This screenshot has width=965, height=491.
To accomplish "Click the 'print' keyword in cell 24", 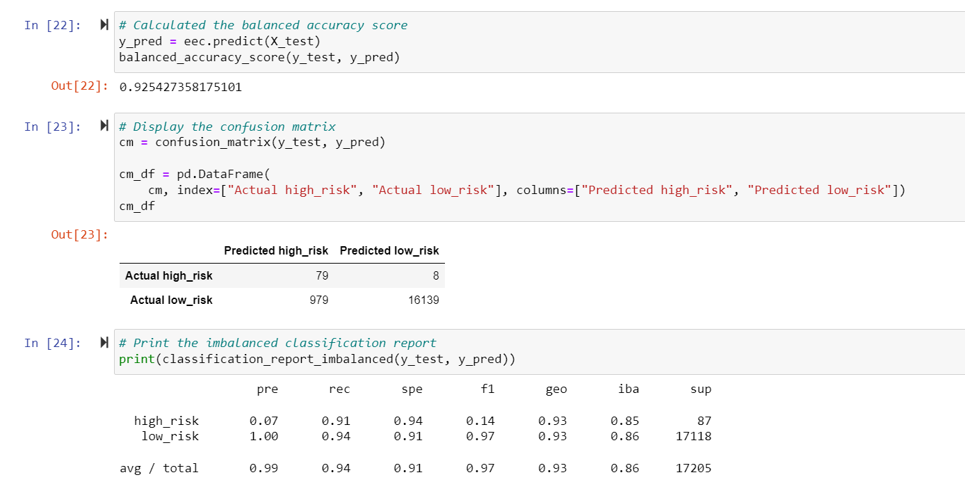I will pyautogui.click(x=137, y=360).
